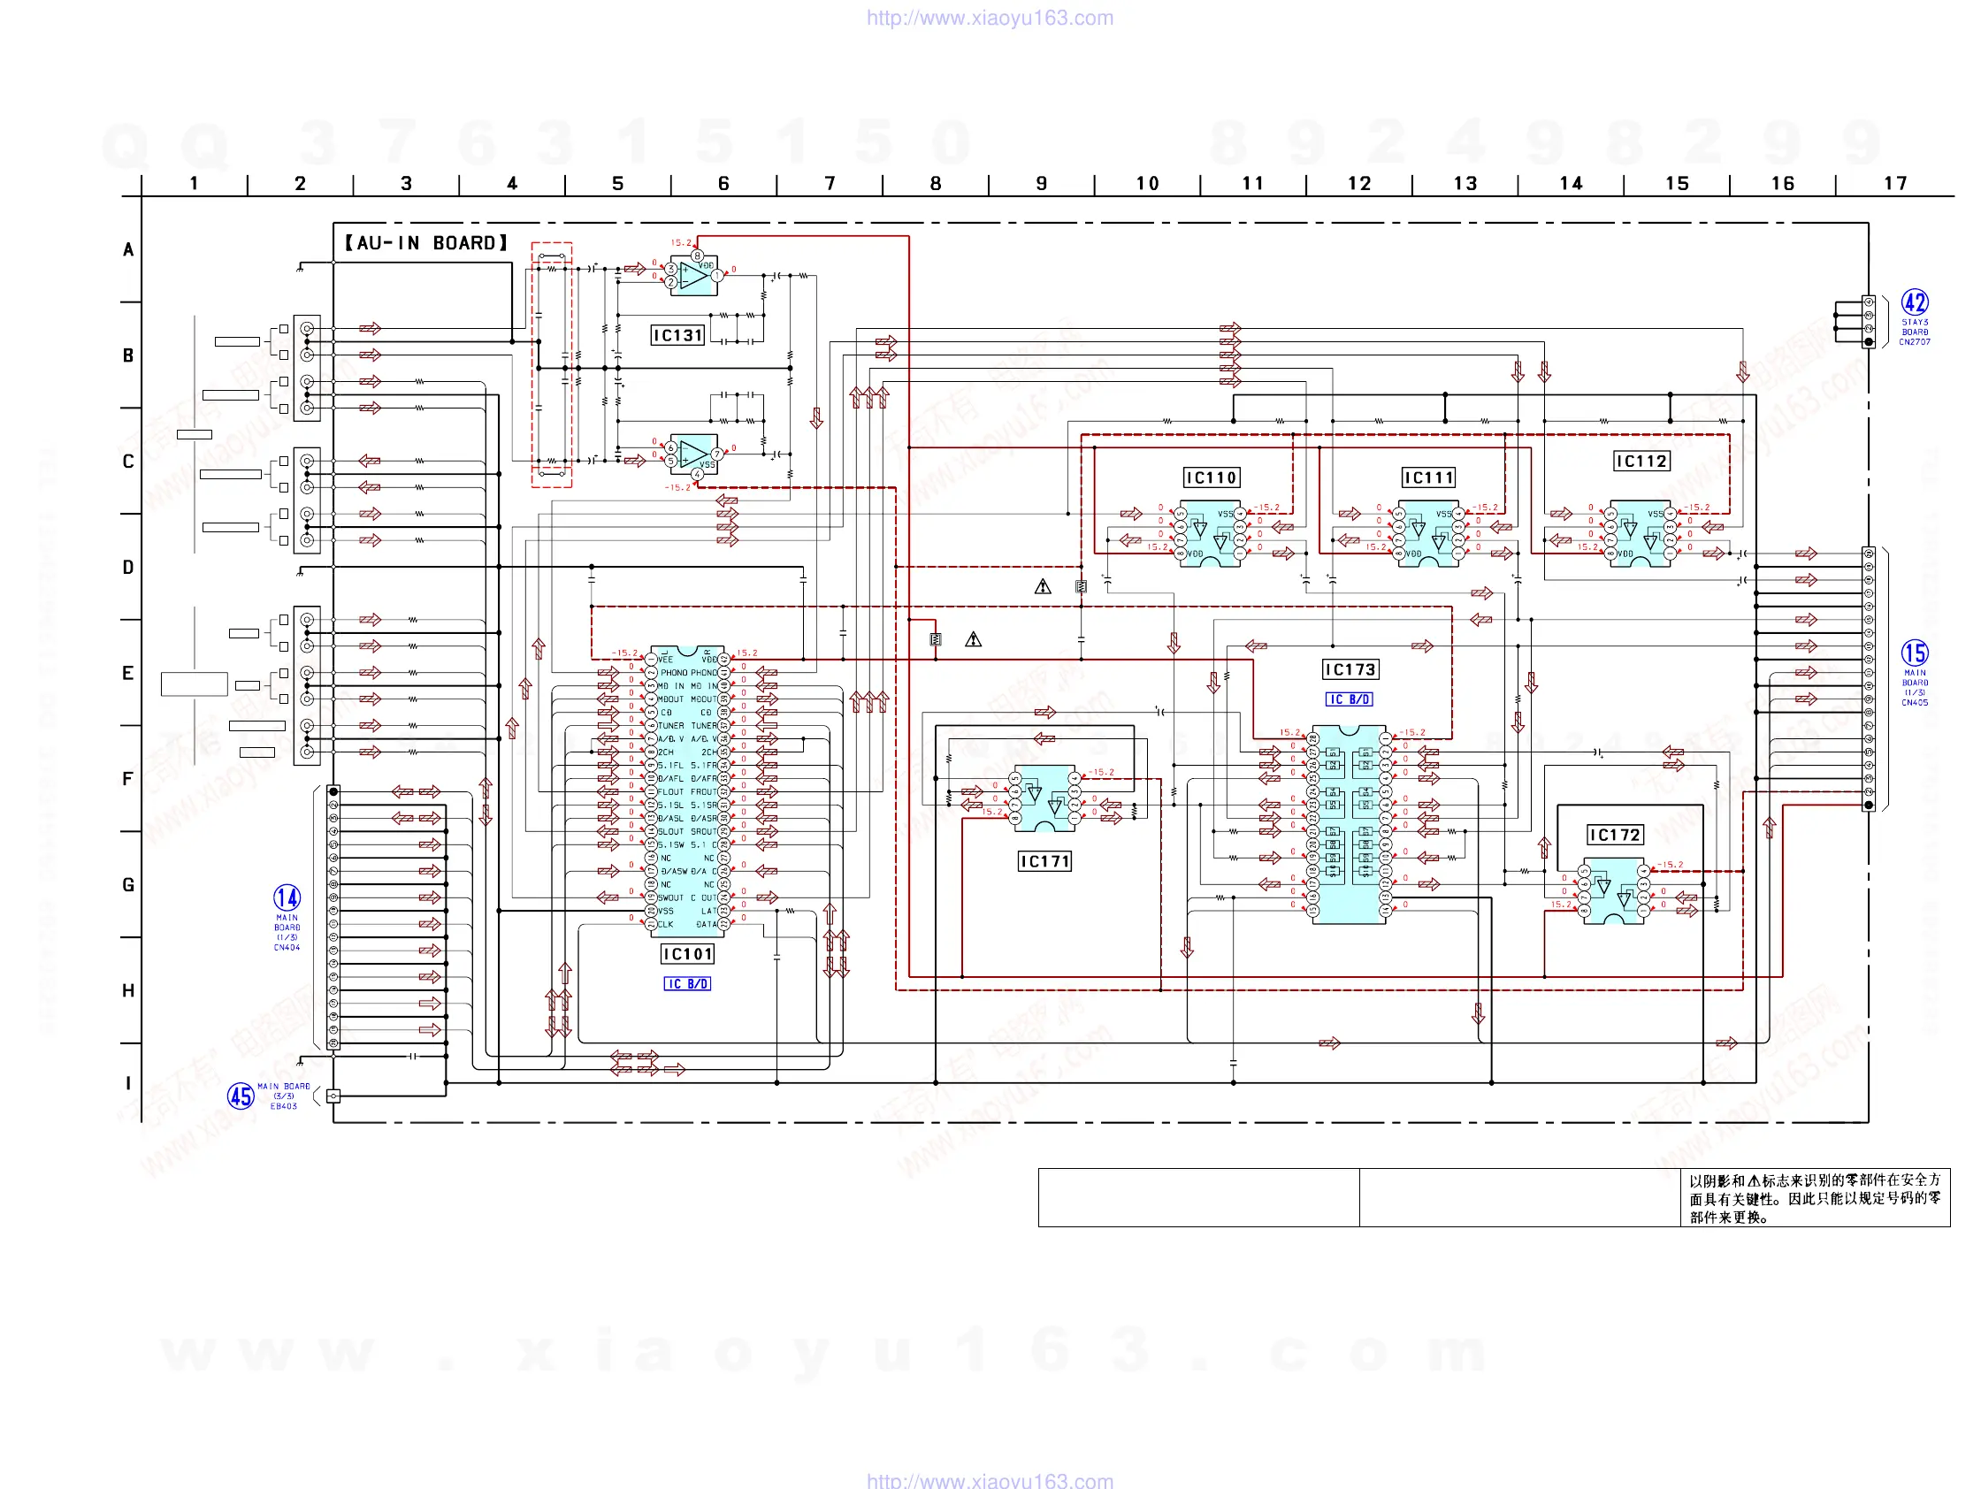1981x1489 pixels.
Task: Click the upper op-amp triangle symbol of IC131
Action: click(692, 276)
